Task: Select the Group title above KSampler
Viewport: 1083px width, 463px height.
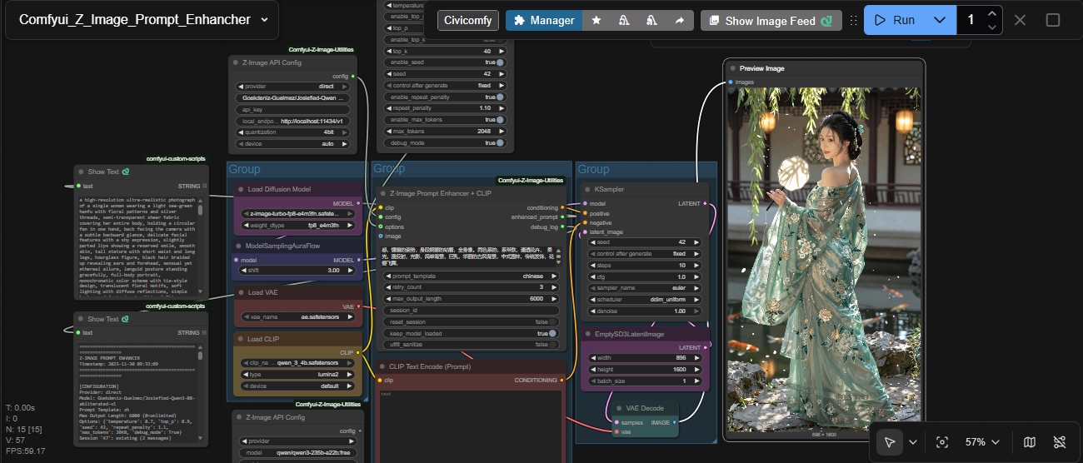Action: [x=593, y=169]
